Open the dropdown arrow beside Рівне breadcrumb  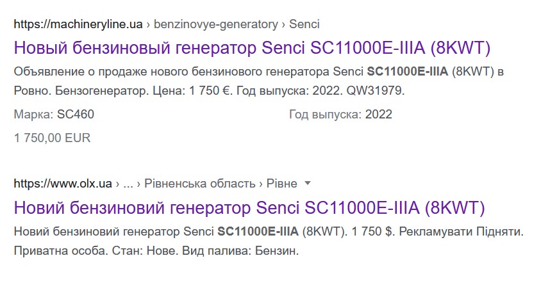pyautogui.click(x=308, y=184)
